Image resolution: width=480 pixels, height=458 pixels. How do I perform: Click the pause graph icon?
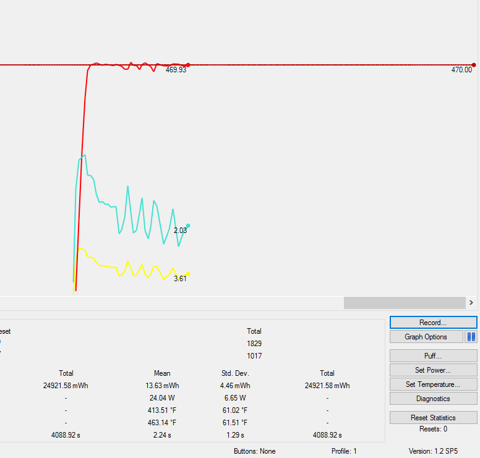[471, 337]
